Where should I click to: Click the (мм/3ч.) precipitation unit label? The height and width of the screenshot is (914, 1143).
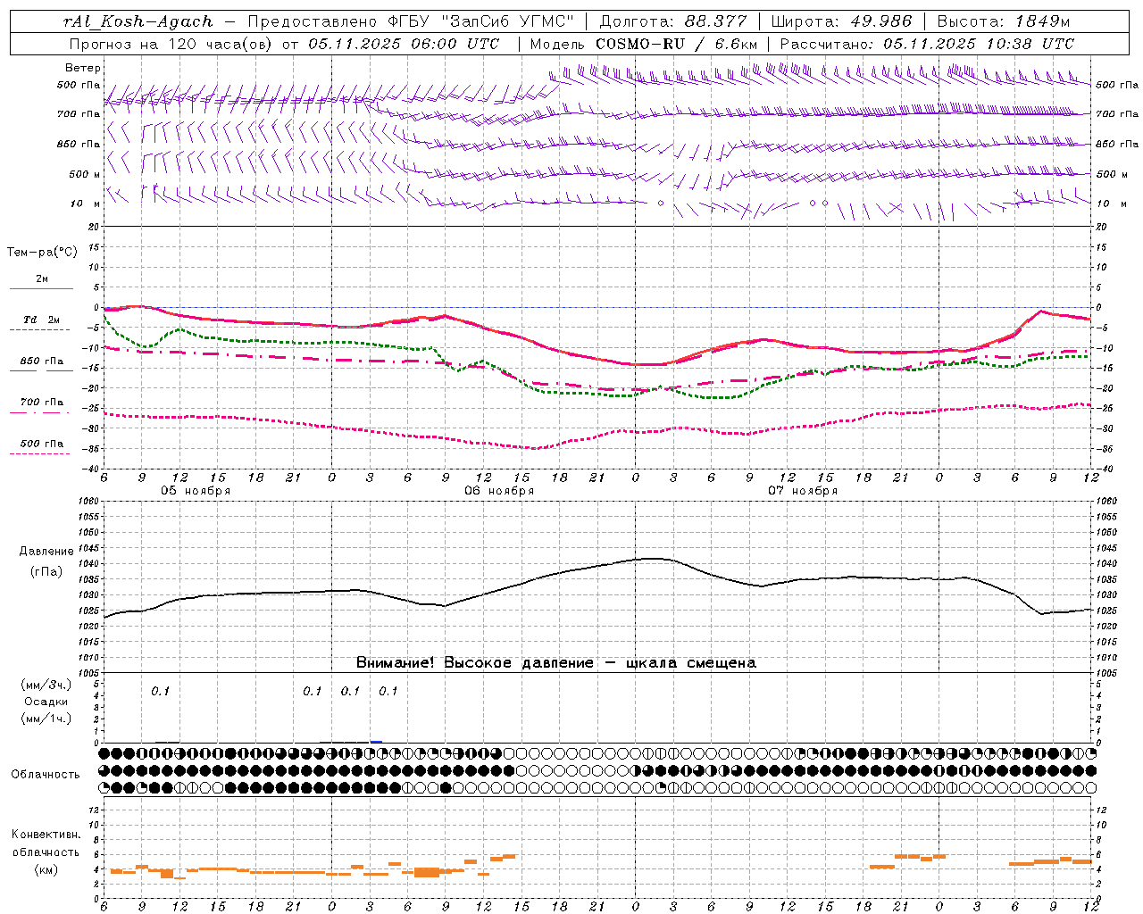(x=46, y=685)
